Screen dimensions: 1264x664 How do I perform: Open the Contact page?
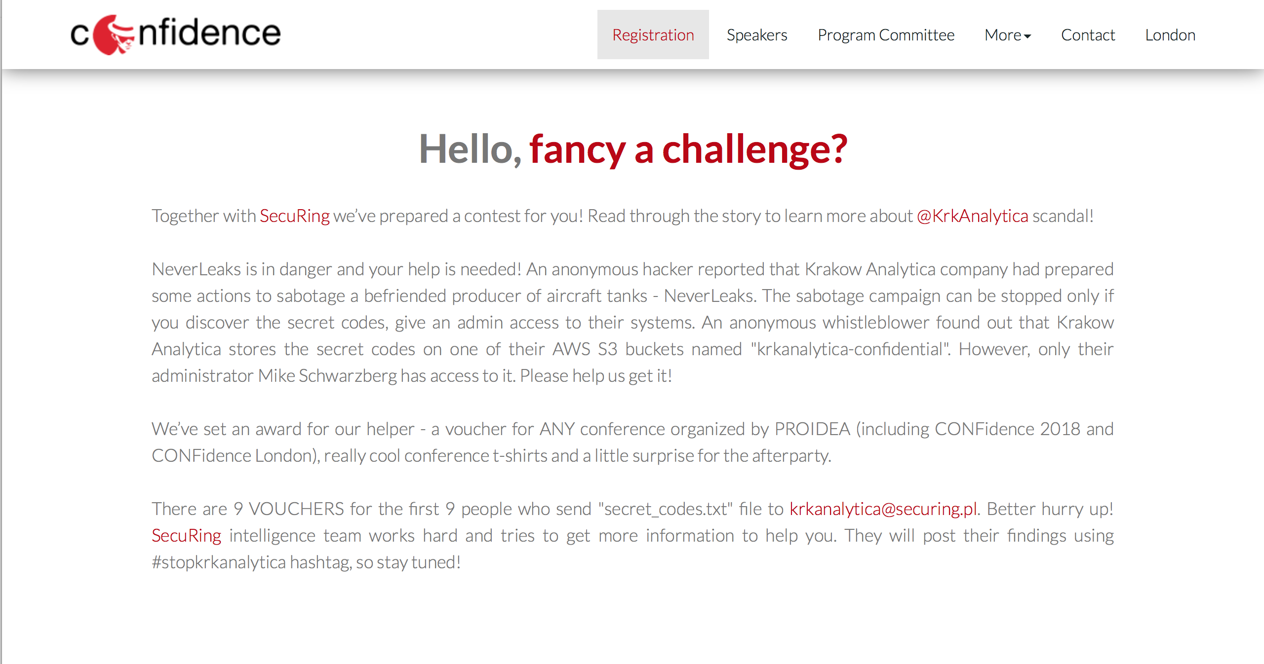click(x=1088, y=35)
